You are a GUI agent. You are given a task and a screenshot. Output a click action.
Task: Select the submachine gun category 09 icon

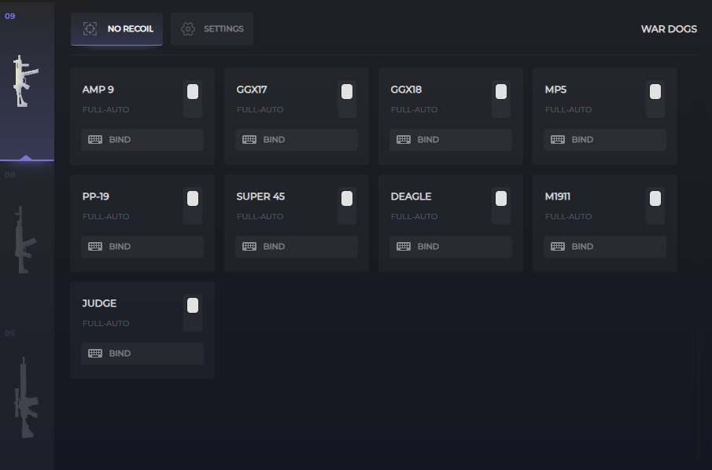point(25,81)
